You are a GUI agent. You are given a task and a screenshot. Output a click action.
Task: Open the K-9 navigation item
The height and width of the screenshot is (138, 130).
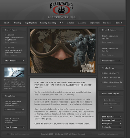61,23
